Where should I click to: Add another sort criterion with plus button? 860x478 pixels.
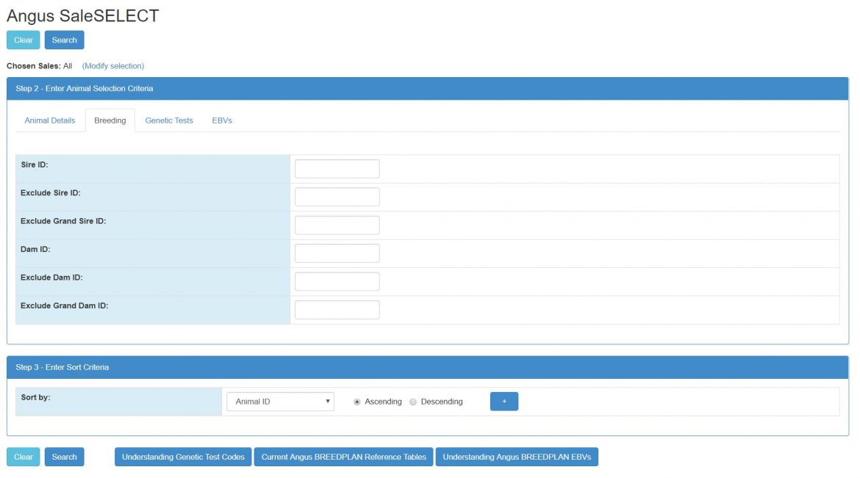[x=504, y=402]
